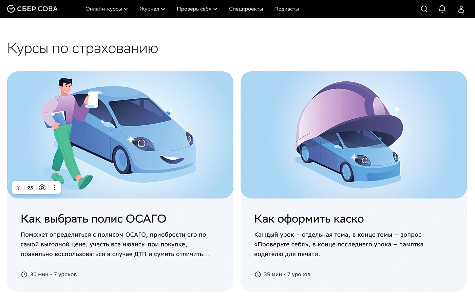Expand the Журнал dropdown

(x=152, y=9)
